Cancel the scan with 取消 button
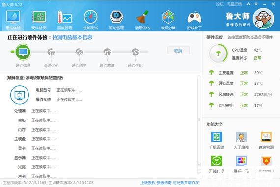 tap(178, 51)
